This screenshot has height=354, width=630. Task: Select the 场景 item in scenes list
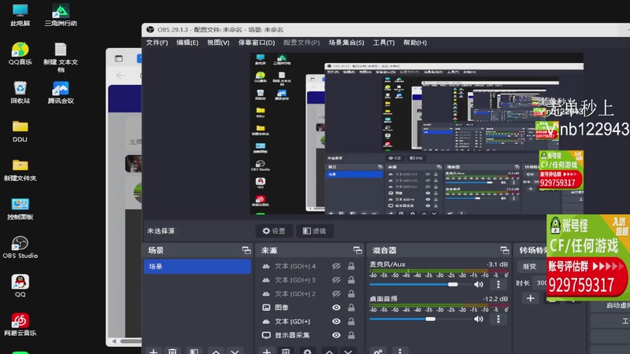point(198,266)
